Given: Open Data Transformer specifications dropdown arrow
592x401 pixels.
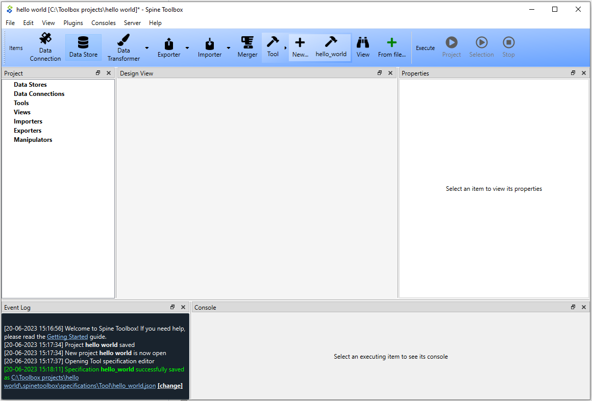Looking at the screenshot, I should (147, 48).
